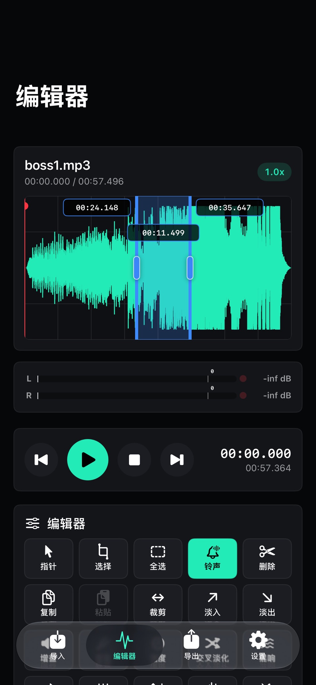
Task: Tap the 00:24.148 selection start label
Action: [x=97, y=208]
